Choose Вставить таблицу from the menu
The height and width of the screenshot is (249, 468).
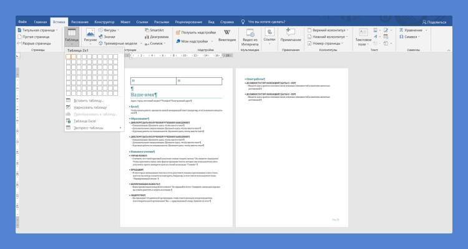coord(89,100)
